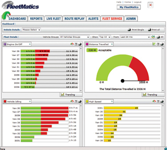Open the From 'Last 24 Hrs' dropdown
167x150 pixels.
click(x=135, y=37)
